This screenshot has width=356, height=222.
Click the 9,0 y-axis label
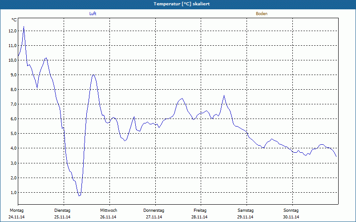(13, 75)
